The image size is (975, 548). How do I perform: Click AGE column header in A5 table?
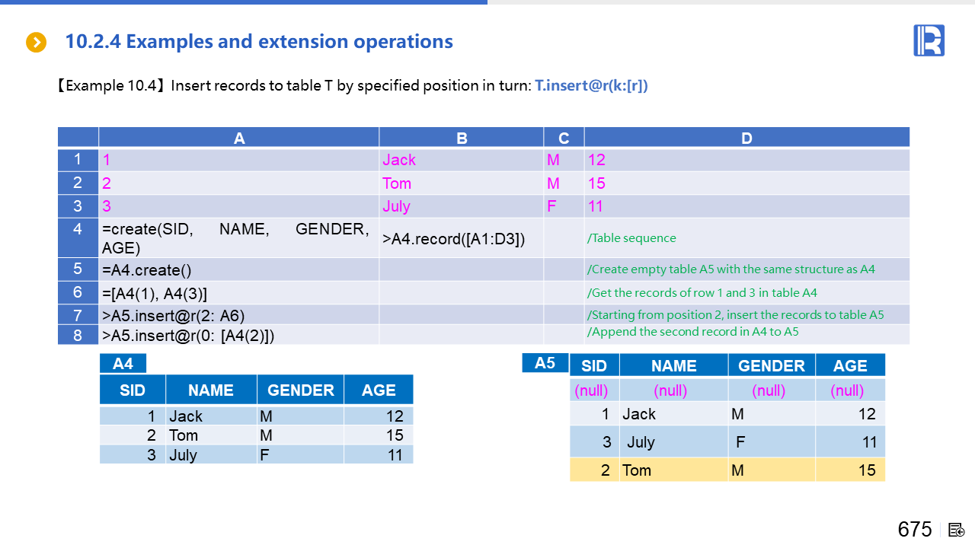coord(850,365)
